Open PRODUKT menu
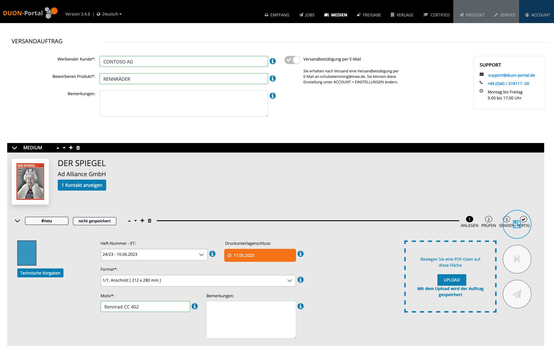Image resolution: width=554 pixels, height=346 pixels. point(472,15)
